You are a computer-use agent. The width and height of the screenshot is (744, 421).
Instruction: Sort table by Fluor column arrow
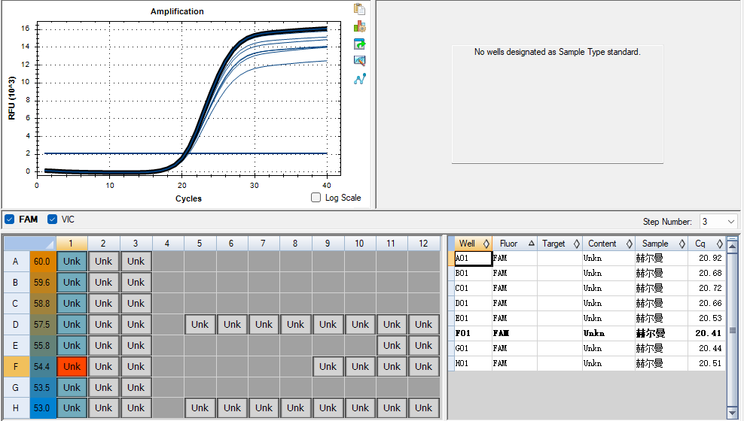[x=532, y=243]
